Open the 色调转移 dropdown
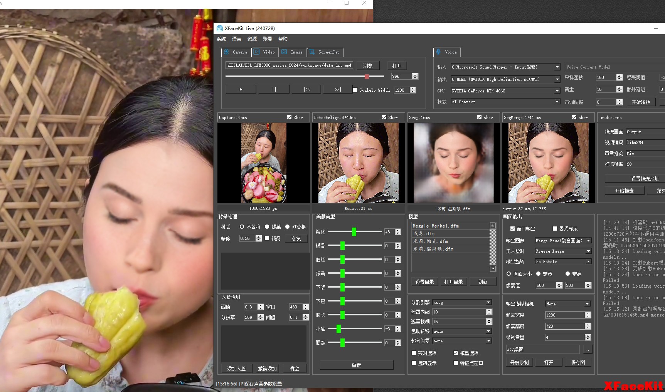This screenshot has width=665, height=392. pos(462,331)
